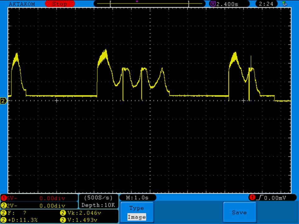
Task: Click the red channel 1 trigger badge
Action: click(x=252, y=198)
